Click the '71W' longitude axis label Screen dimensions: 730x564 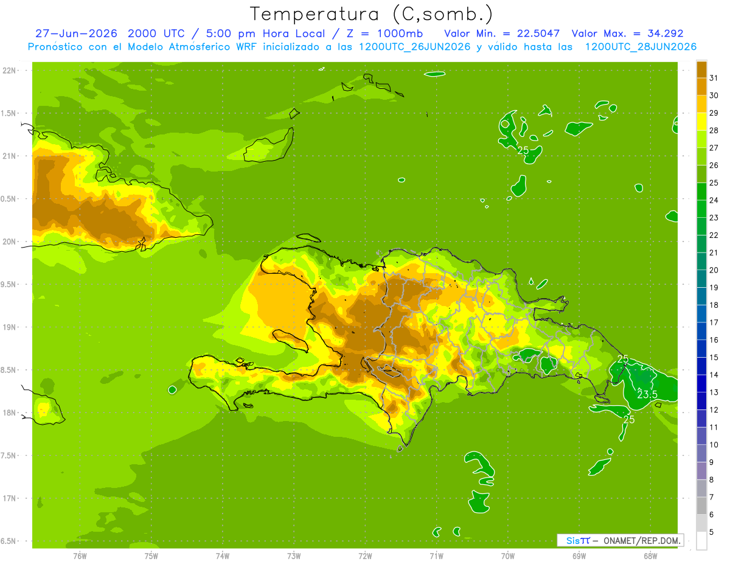(436, 556)
